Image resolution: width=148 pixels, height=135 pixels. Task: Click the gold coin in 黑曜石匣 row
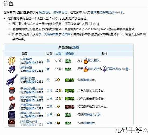58,115
